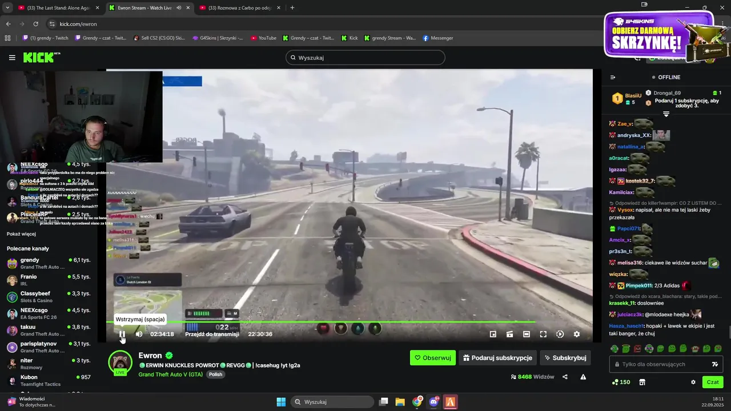The width and height of the screenshot is (731, 411).
Task: Click the cast icon in player controls
Action: pos(509,334)
